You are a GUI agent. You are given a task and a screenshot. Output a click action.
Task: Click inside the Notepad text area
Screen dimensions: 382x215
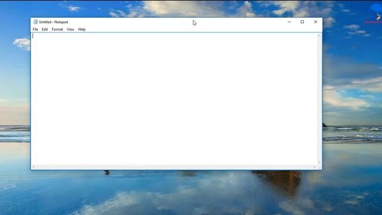174,99
